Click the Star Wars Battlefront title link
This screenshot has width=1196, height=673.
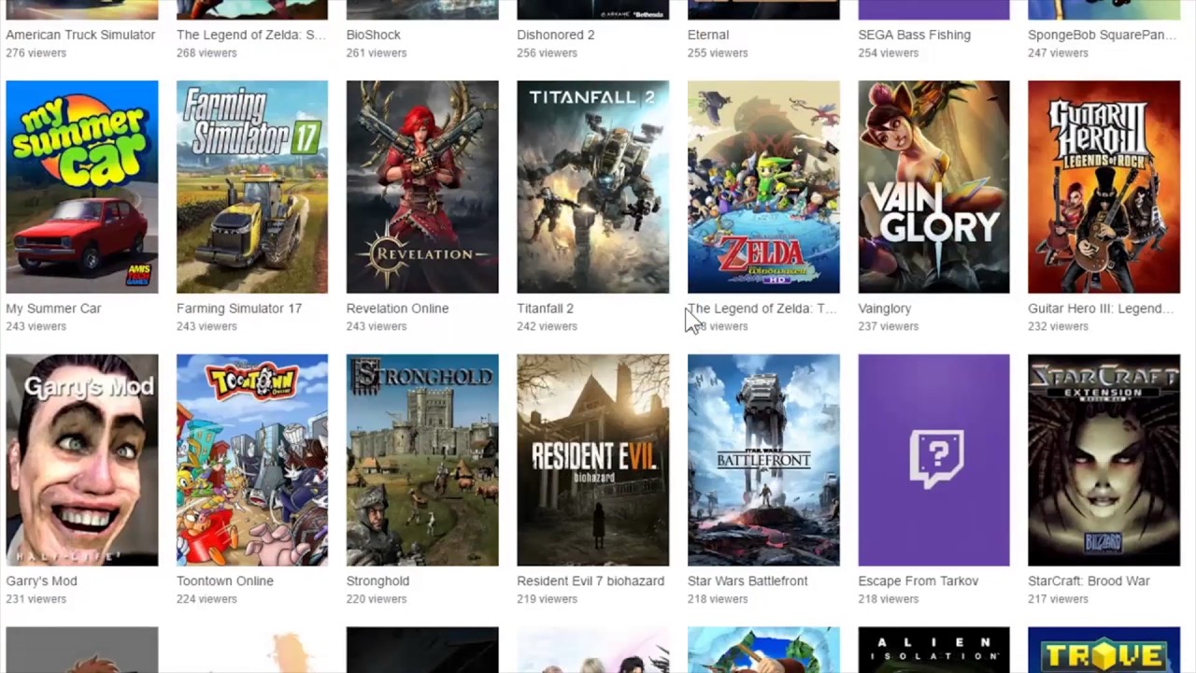pyautogui.click(x=747, y=581)
